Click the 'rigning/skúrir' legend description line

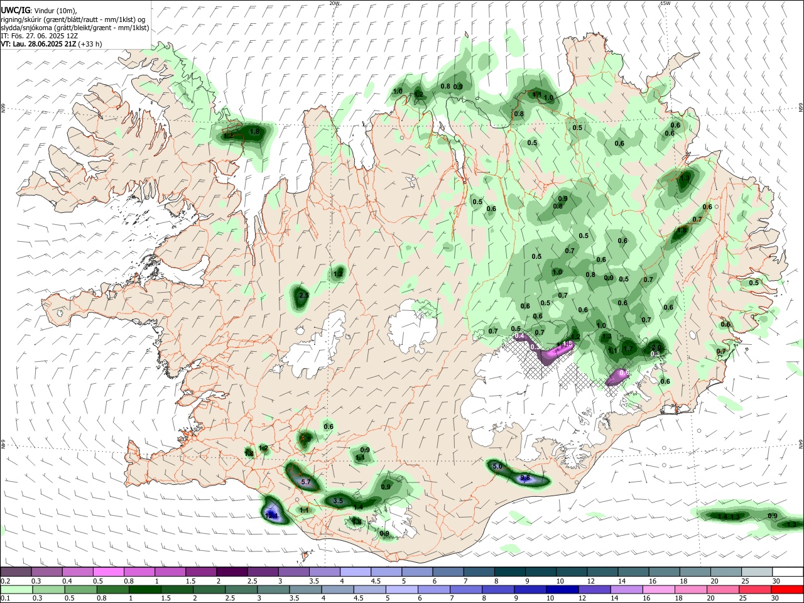click(74, 19)
